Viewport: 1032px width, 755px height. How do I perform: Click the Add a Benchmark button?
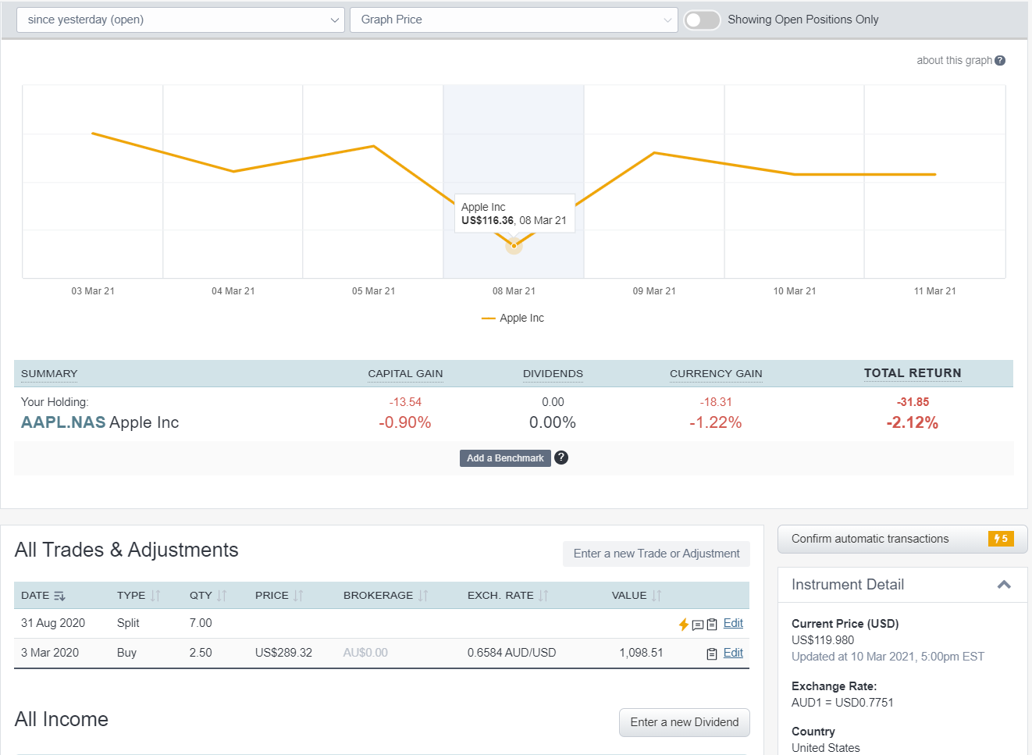pos(505,458)
